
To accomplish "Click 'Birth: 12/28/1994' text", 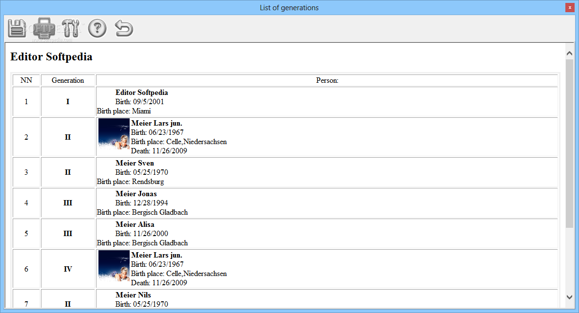I will (142, 203).
